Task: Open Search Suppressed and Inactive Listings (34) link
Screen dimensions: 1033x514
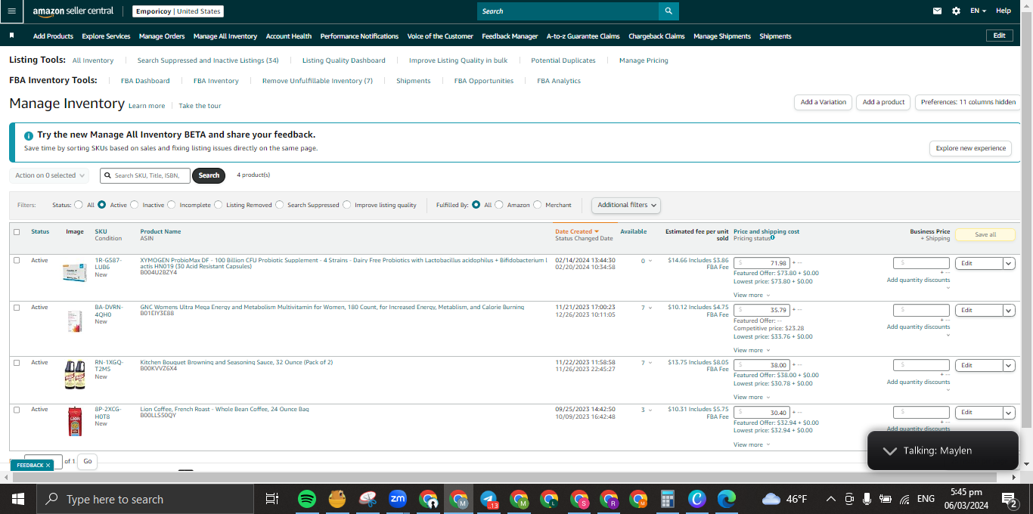Action: (x=208, y=60)
